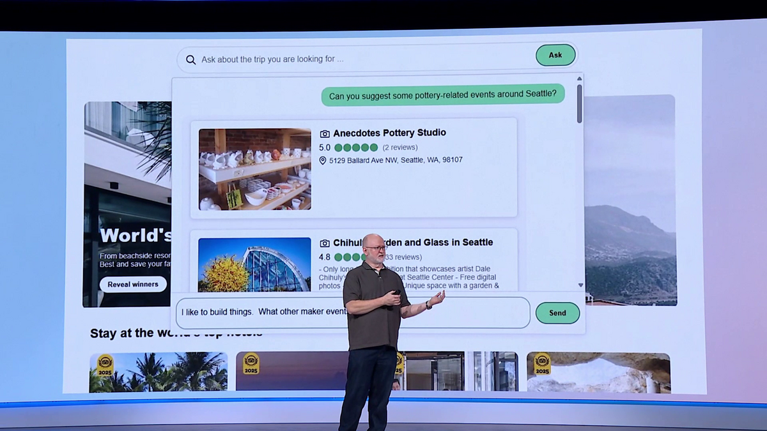Click the green Ask button
This screenshot has width=767, height=431.
(555, 55)
